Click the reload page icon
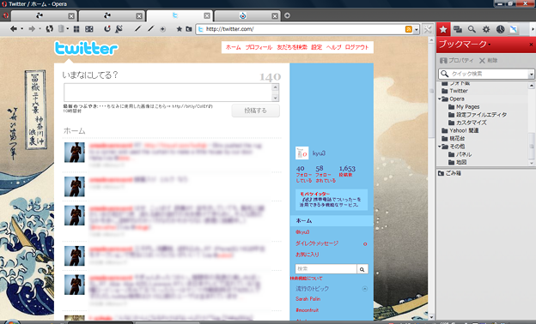Viewport: 536px width, 324px height. pyautogui.click(x=50, y=29)
